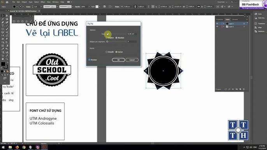Swap fill and stroke colors

coord(7,63)
